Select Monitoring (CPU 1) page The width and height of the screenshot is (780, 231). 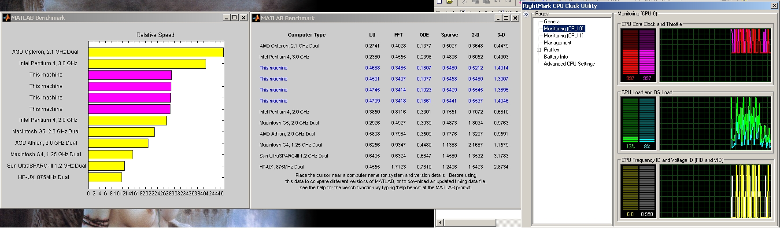563,36
